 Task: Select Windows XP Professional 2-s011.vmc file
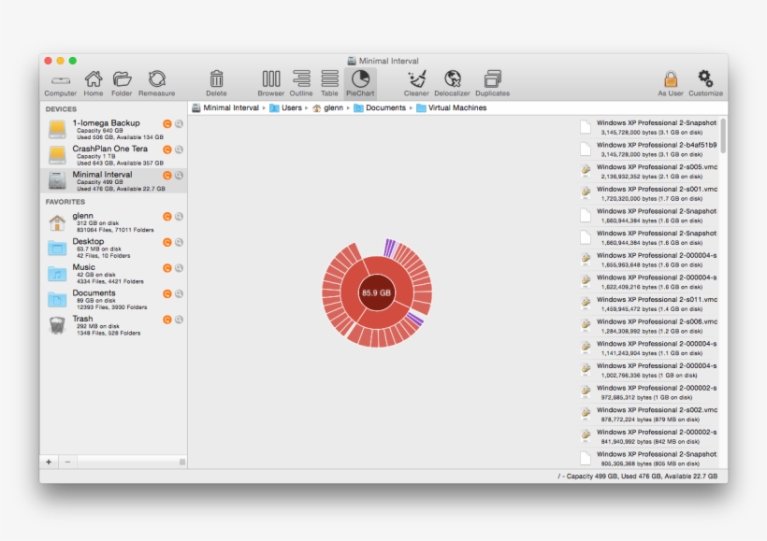pyautogui.click(x=648, y=304)
